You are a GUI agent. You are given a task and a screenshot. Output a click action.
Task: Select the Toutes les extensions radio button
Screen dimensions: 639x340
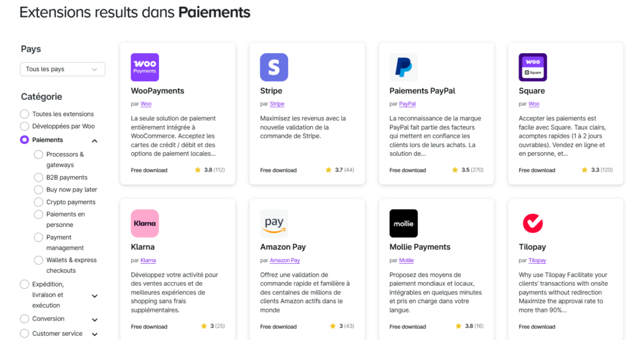click(25, 114)
